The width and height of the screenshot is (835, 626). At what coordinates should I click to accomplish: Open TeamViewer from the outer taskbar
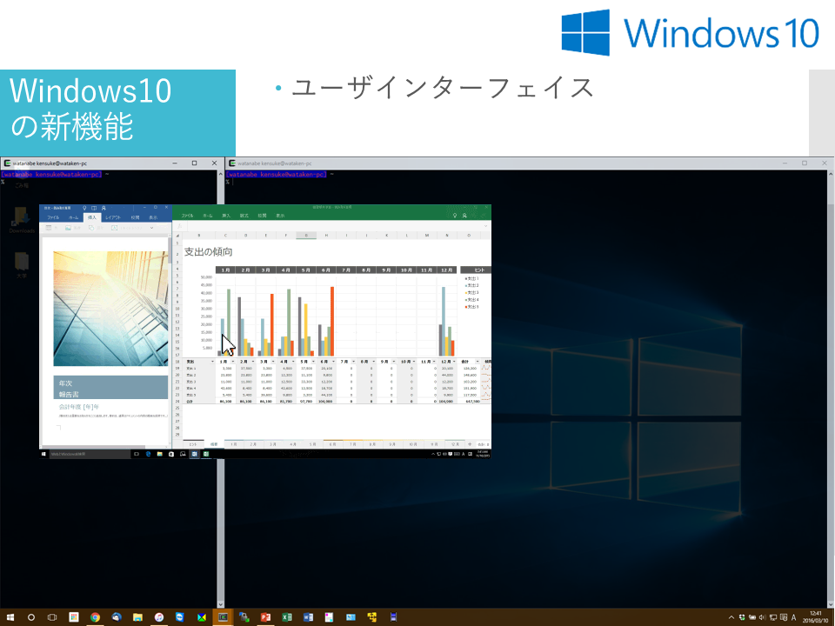point(180,617)
